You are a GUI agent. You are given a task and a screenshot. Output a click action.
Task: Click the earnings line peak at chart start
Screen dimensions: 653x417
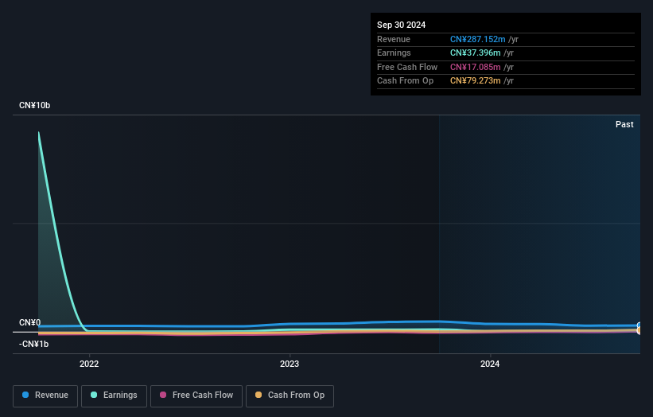click(x=39, y=134)
